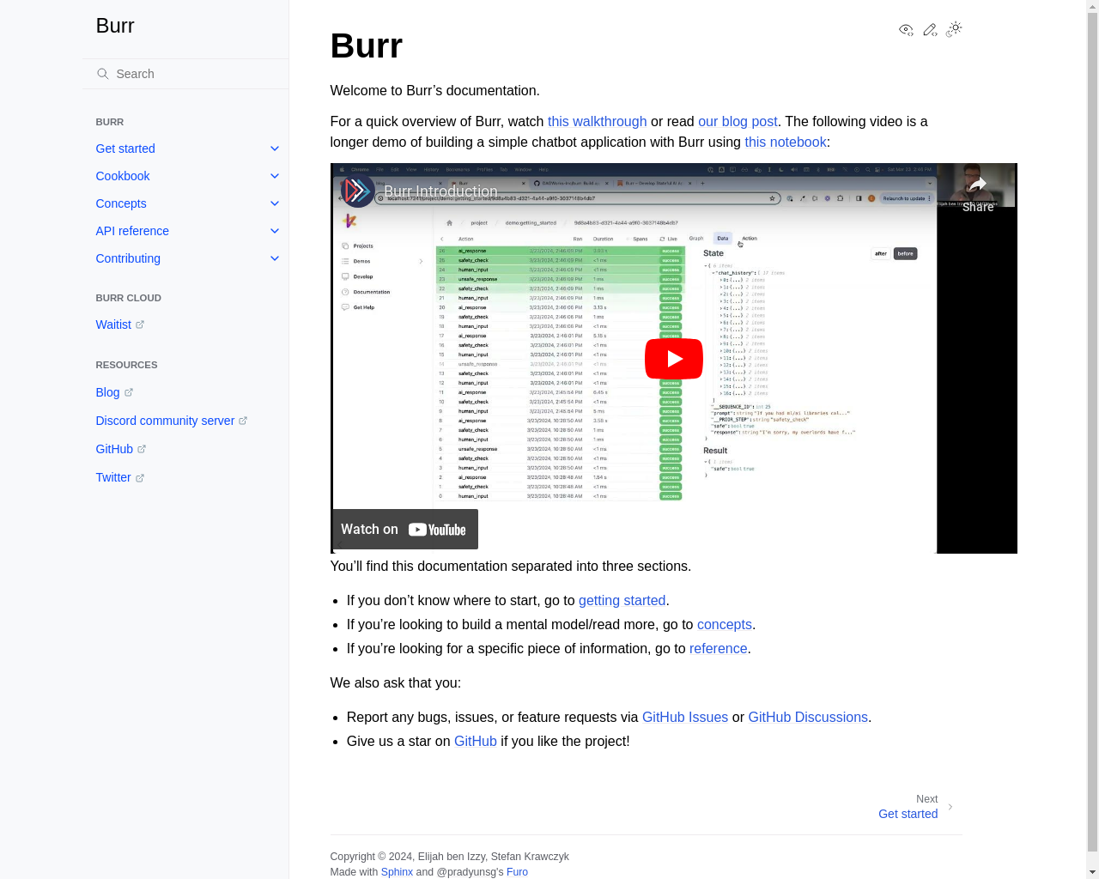Click the channel avatar icon on video
This screenshot has height=879, width=1099.
coord(357,191)
